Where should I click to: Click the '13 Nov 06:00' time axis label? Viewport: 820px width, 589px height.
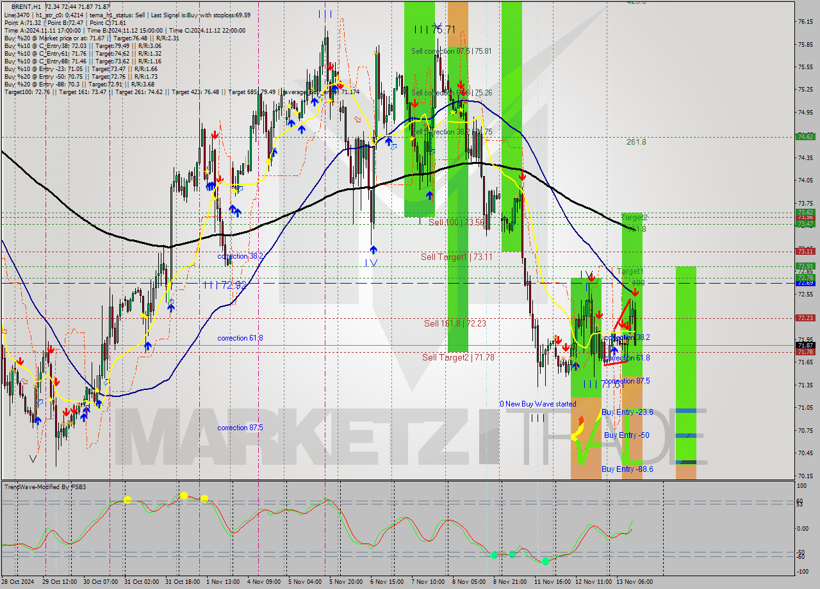(x=635, y=582)
